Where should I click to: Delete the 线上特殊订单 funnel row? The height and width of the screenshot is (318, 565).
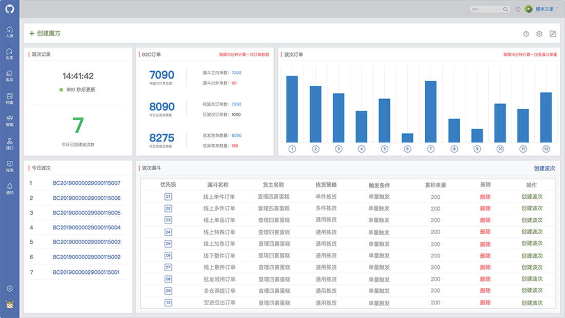click(x=485, y=232)
